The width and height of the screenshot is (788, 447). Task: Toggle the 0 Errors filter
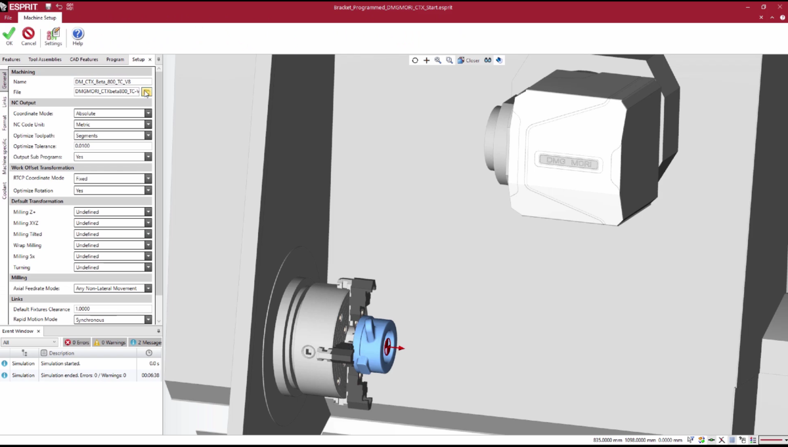click(x=77, y=342)
